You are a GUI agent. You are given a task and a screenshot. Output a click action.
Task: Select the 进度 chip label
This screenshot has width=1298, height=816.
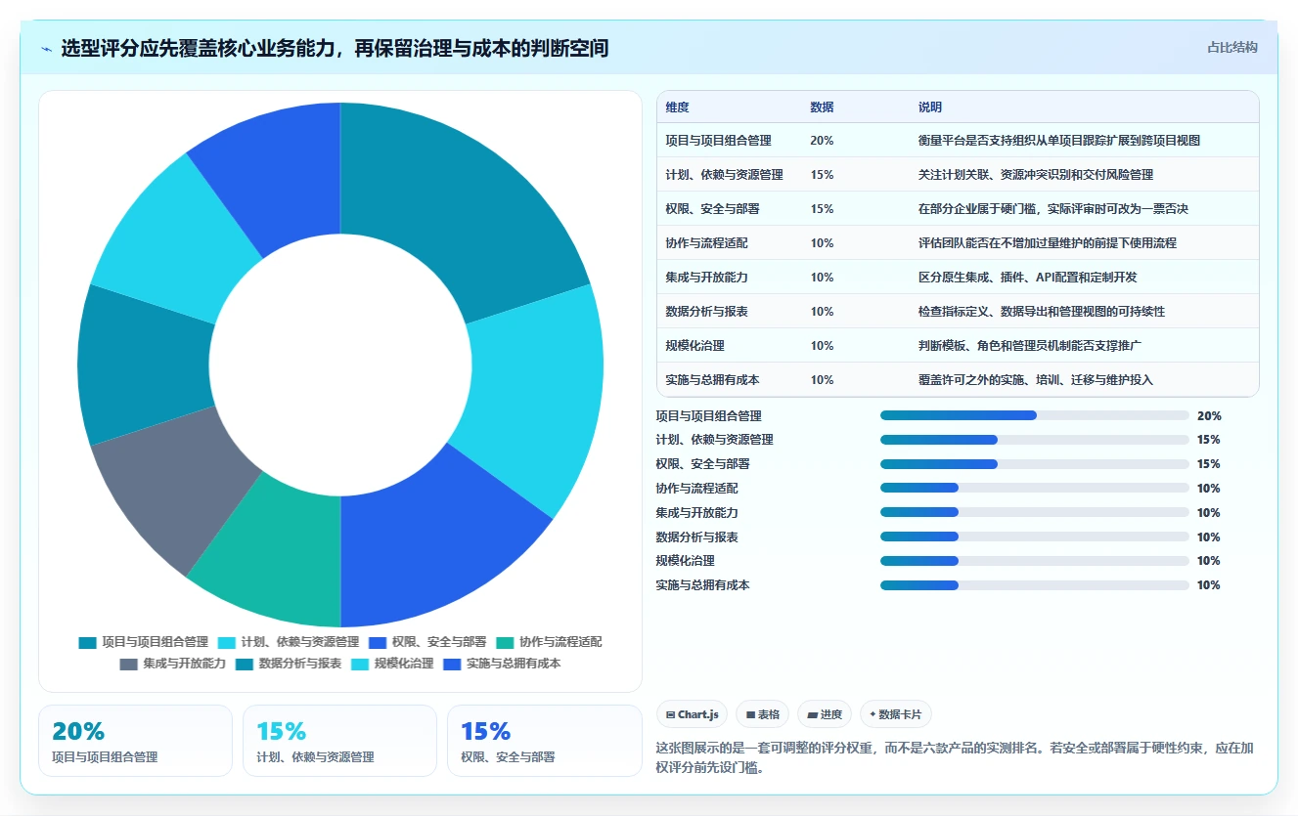click(831, 714)
